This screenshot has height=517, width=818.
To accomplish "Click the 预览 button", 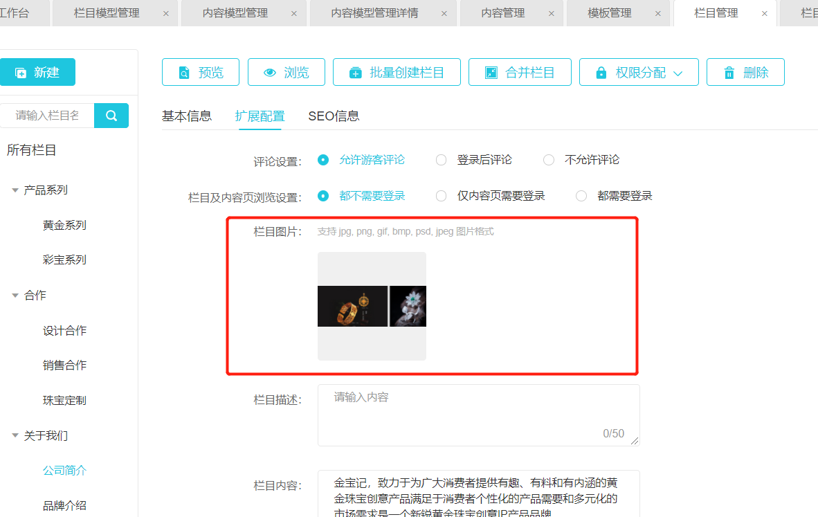I will 200,72.
